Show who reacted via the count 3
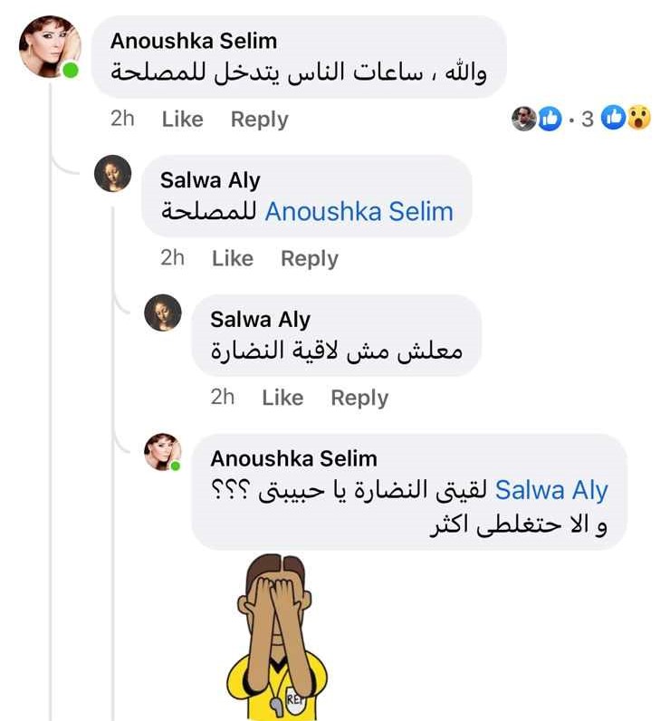The width and height of the screenshot is (670, 721). [588, 119]
